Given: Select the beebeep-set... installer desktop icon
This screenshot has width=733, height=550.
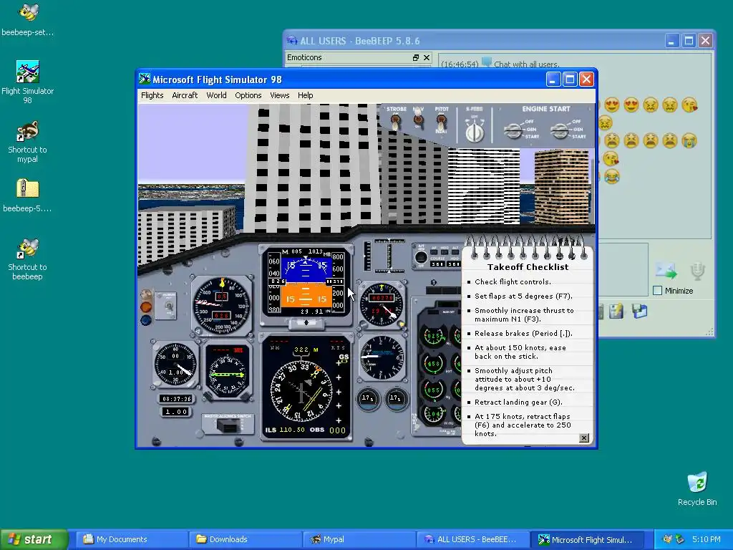Looking at the screenshot, I should tap(28, 19).
